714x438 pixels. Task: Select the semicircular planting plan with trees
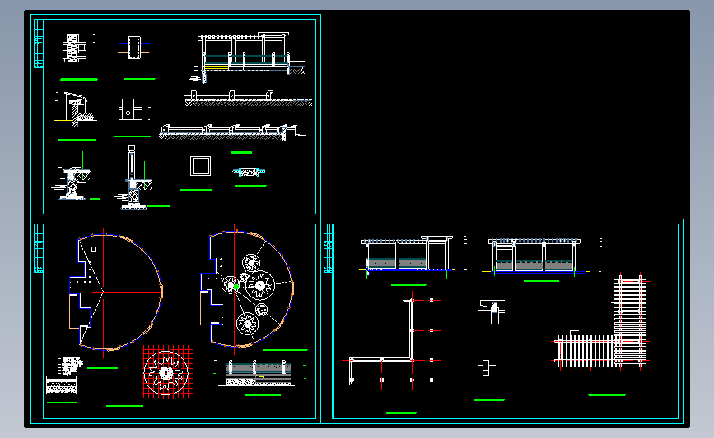(247, 289)
